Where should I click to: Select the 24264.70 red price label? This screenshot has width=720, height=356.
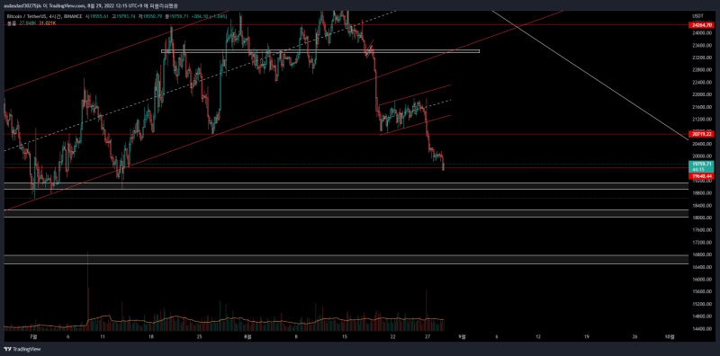click(701, 25)
